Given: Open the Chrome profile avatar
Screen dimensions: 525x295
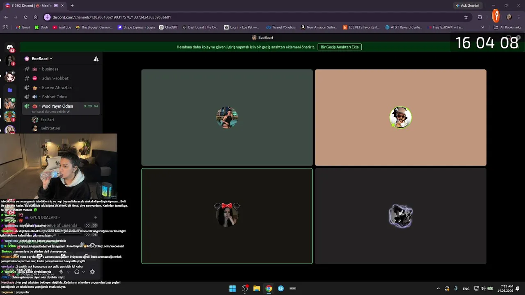Looking at the screenshot, I should (x=509, y=17).
